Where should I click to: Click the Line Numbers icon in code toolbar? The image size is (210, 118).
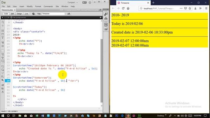point(3,51)
